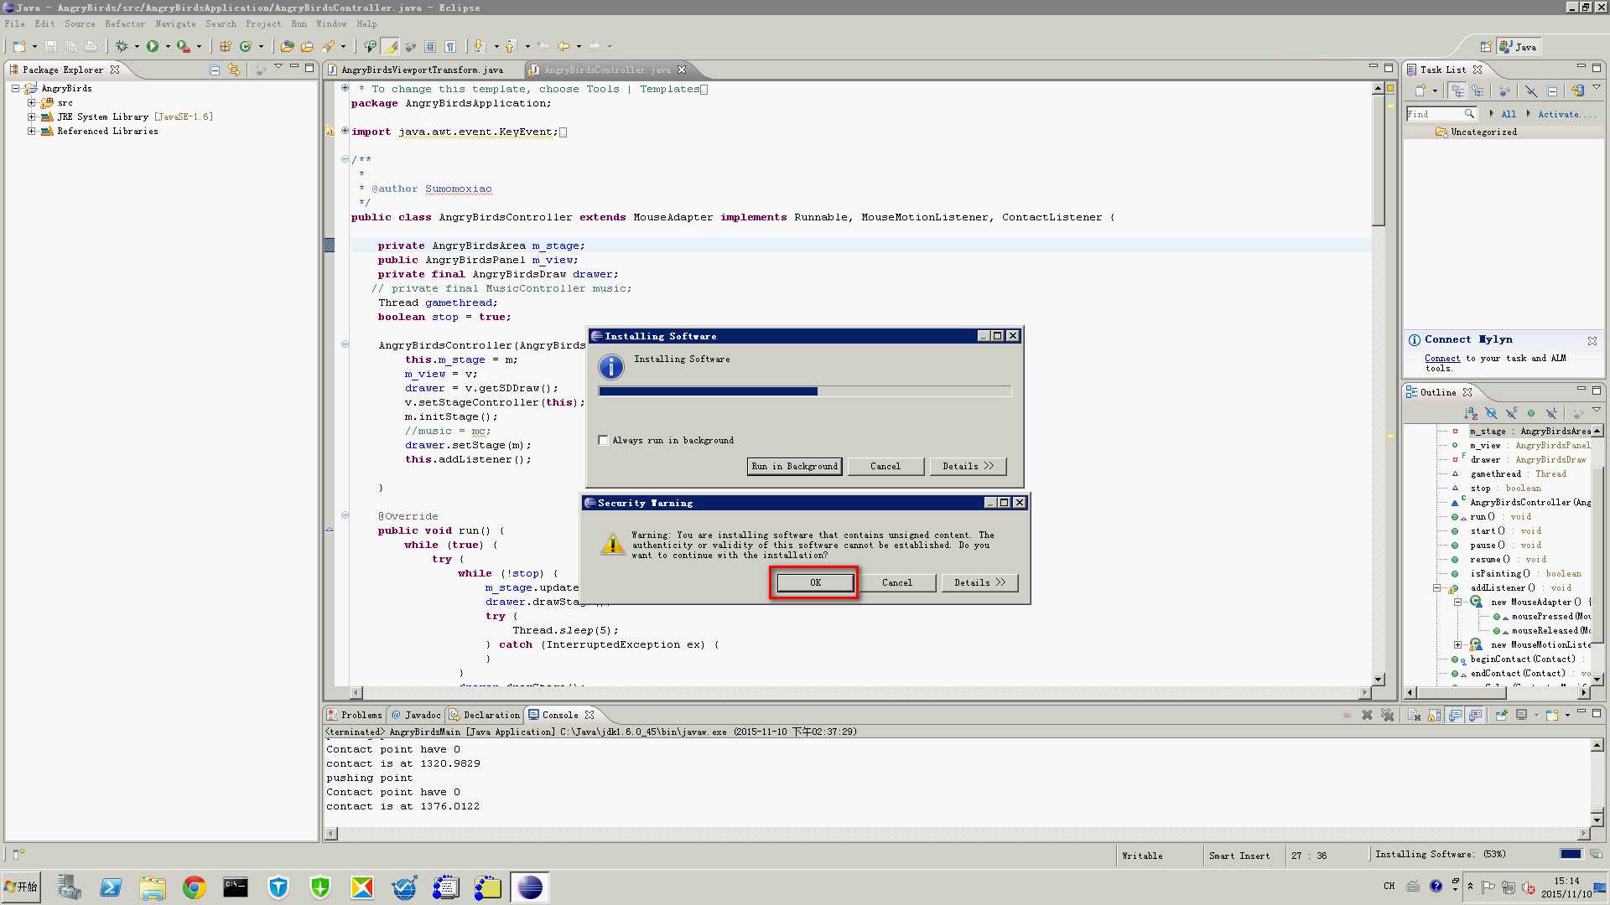Open Package Explorer view menu triangle
Viewport: 1610px width, 905px height.
(x=278, y=67)
